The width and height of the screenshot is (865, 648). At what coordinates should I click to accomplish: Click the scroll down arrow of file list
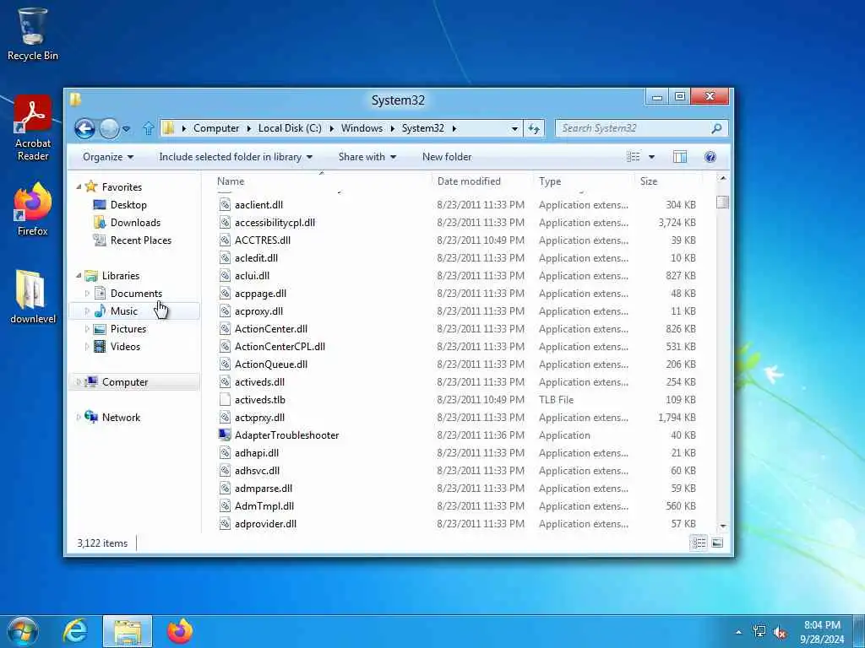(x=723, y=526)
